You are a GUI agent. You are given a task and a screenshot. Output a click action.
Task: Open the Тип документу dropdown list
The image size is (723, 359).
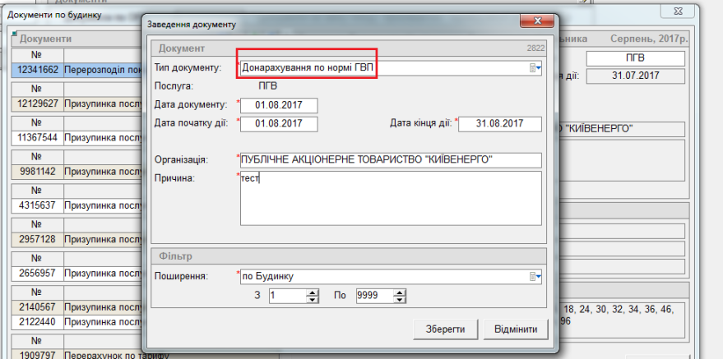535,67
